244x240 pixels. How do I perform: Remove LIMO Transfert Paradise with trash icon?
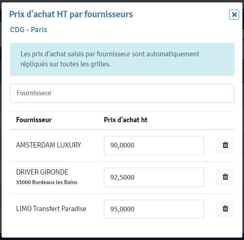tap(225, 209)
